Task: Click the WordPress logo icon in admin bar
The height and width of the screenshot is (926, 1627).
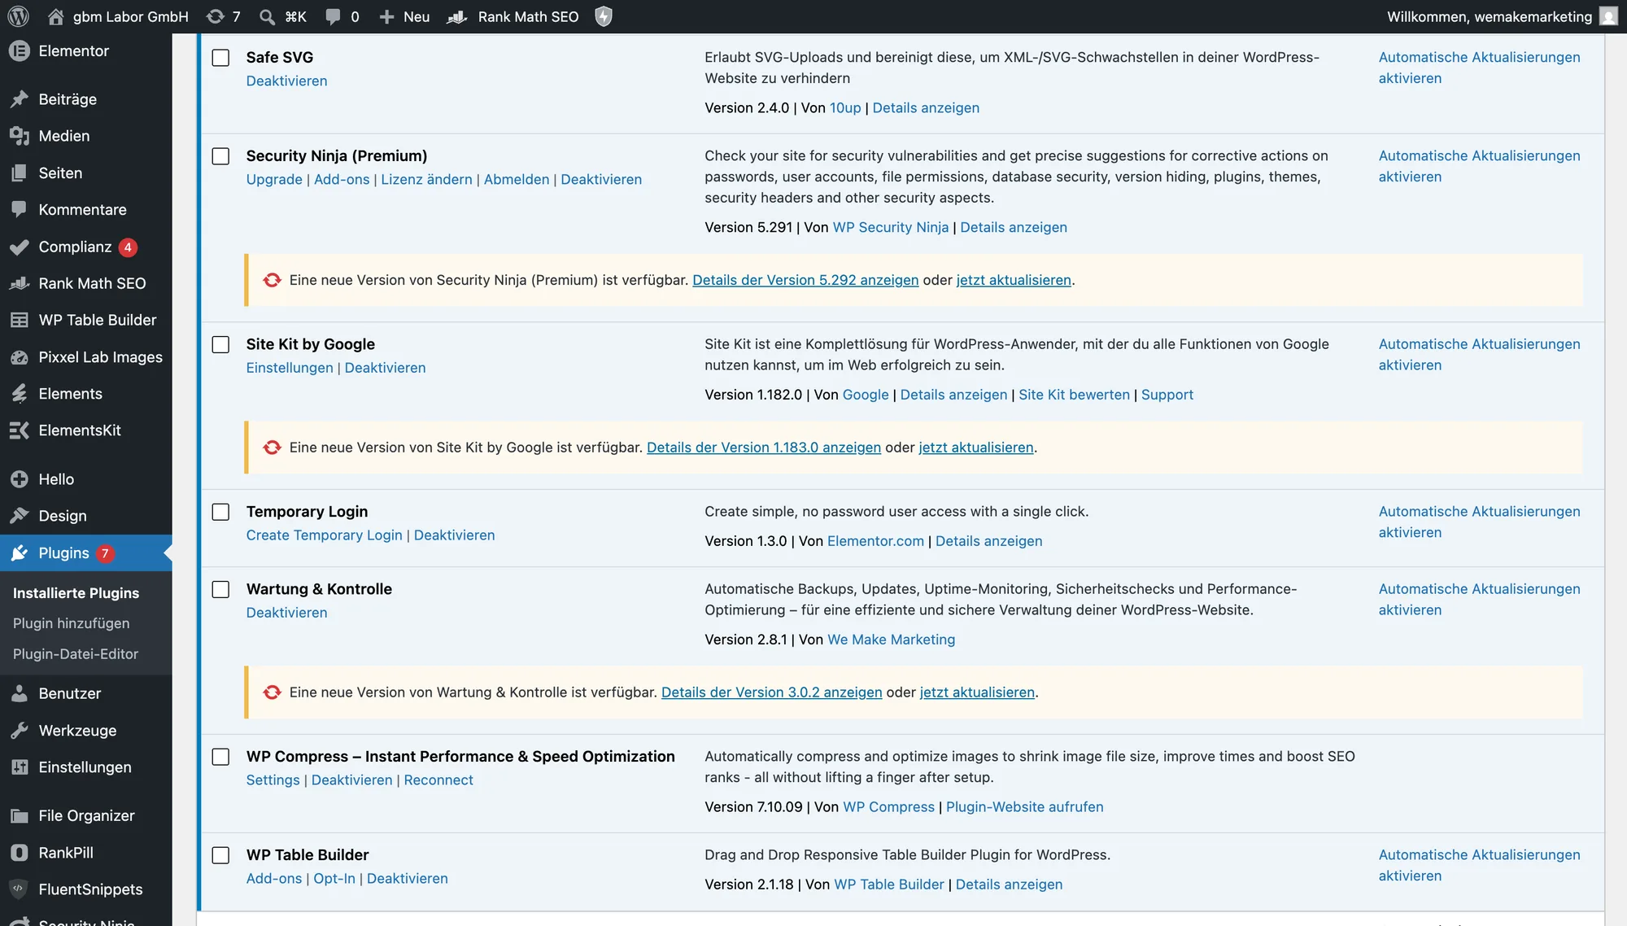Action: 18,16
